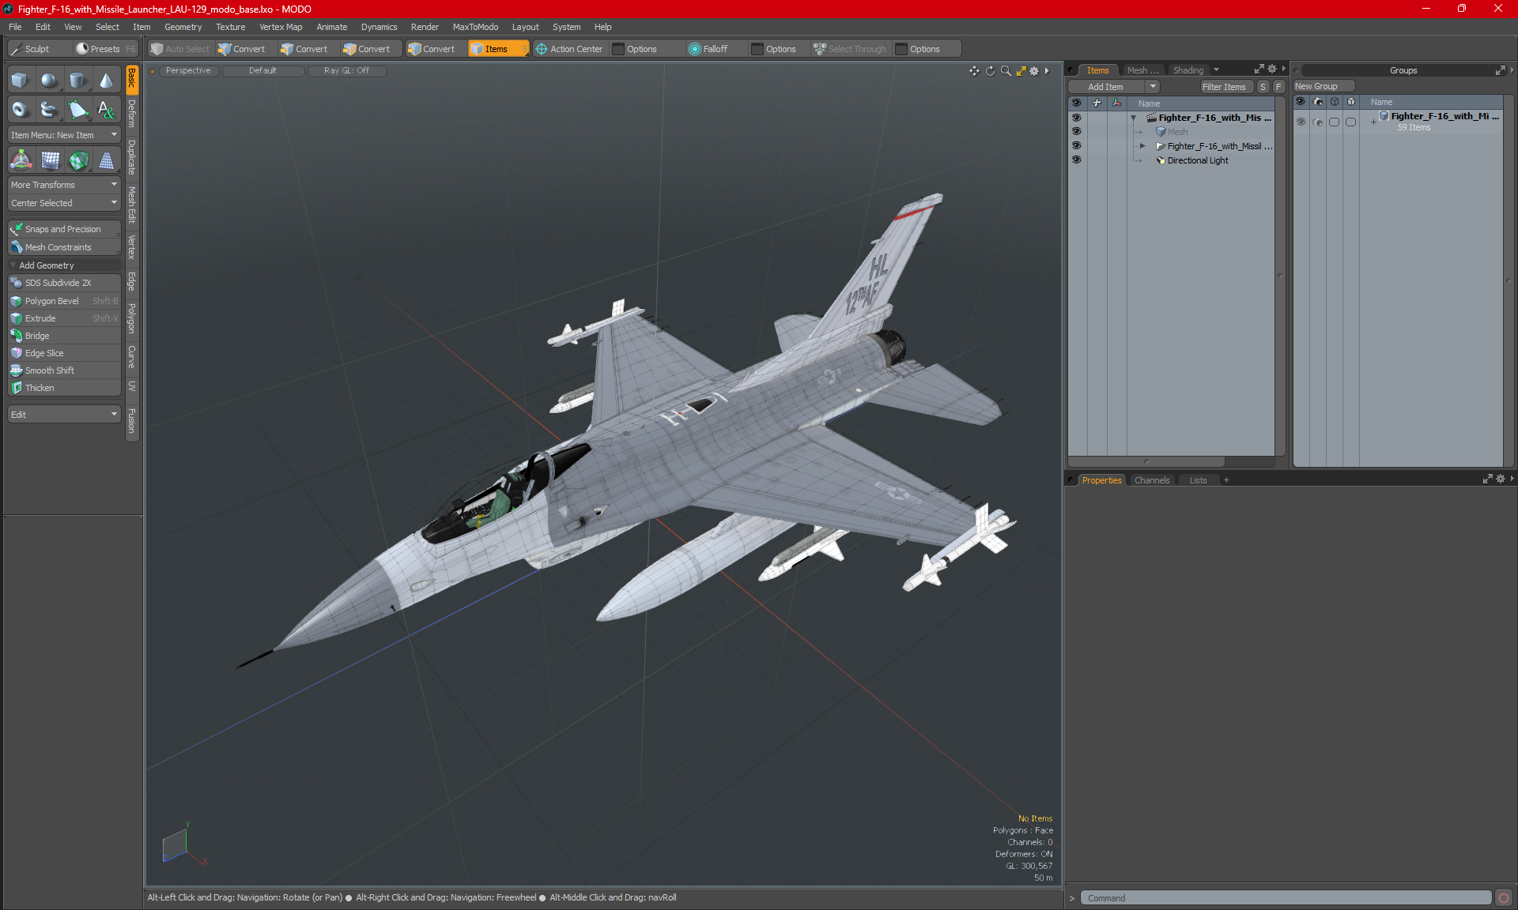The height and width of the screenshot is (910, 1518).
Task: Click the Ray GL: Off toggle
Action: (x=346, y=70)
